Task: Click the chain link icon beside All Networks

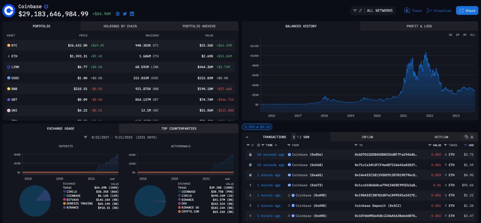Action: pyautogui.click(x=360, y=11)
